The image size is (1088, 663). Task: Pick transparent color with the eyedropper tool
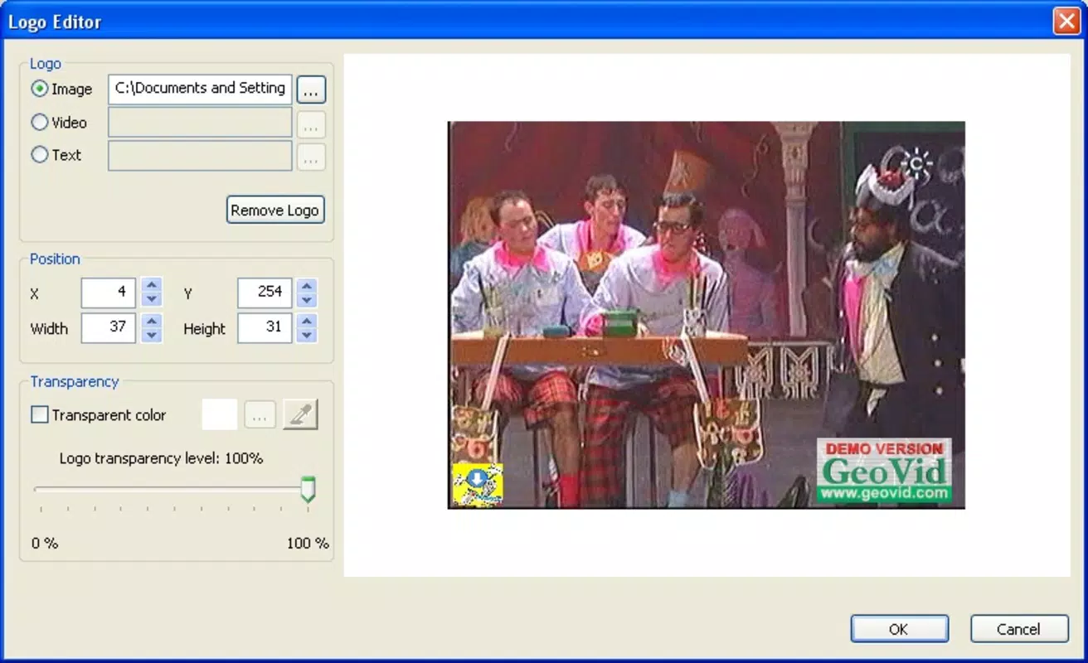point(300,414)
